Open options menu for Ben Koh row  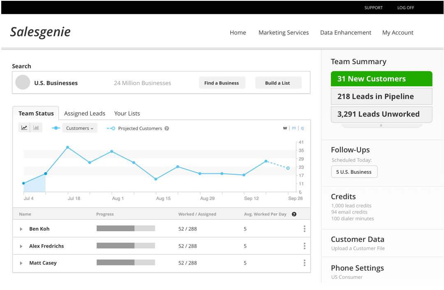tap(304, 229)
